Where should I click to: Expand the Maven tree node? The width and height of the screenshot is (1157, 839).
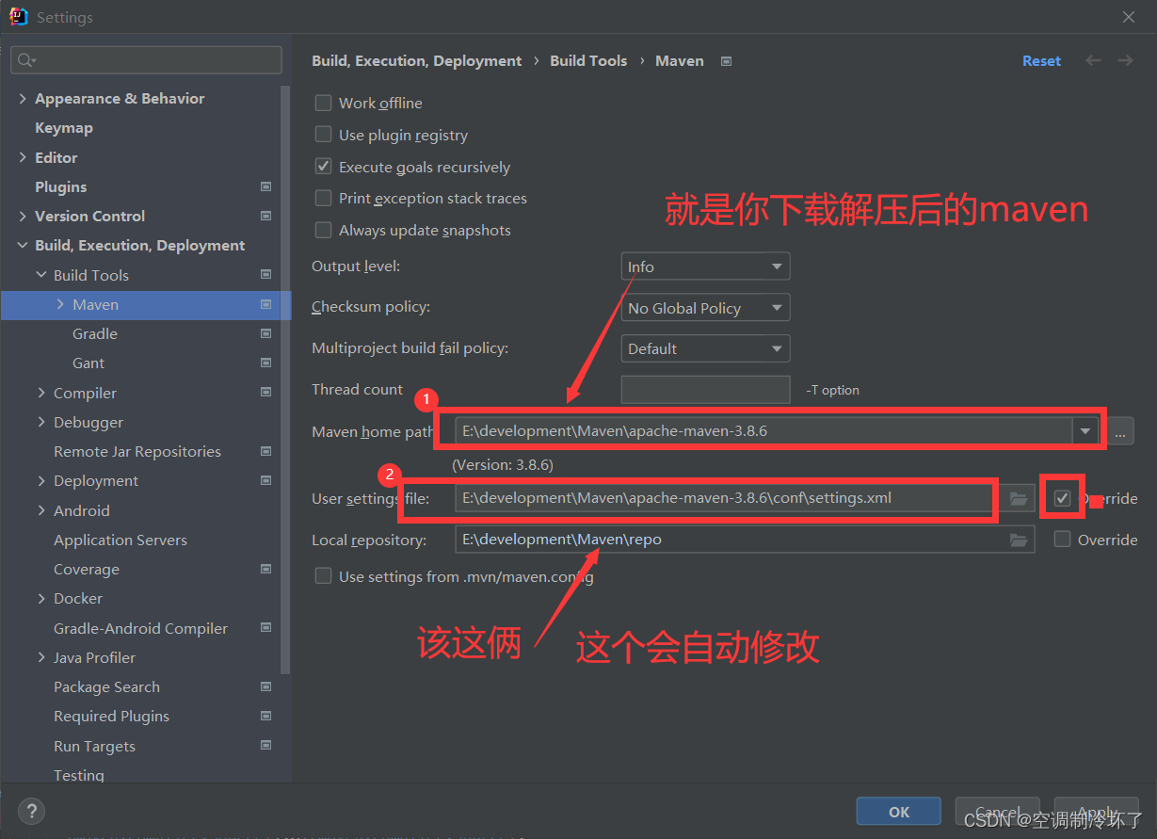pyautogui.click(x=60, y=304)
